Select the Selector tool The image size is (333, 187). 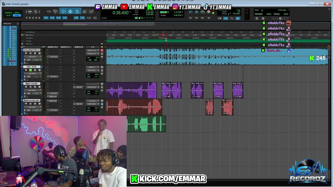click(70, 11)
